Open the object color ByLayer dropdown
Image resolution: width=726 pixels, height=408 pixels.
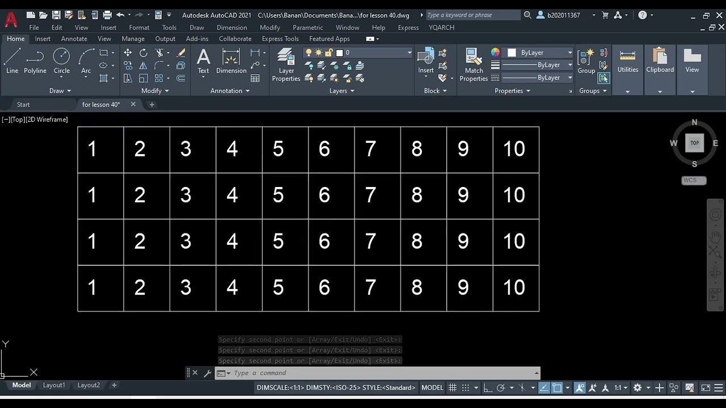point(570,53)
